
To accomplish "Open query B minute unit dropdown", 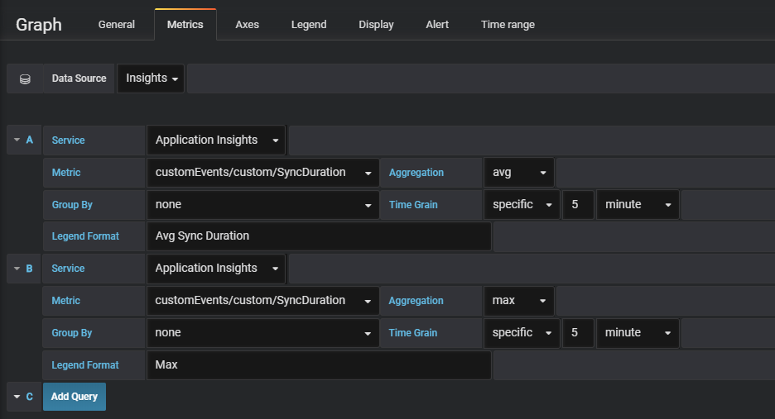I will (x=638, y=332).
